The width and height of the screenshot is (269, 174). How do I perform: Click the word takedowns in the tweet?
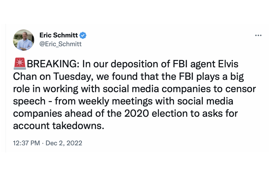78,126
